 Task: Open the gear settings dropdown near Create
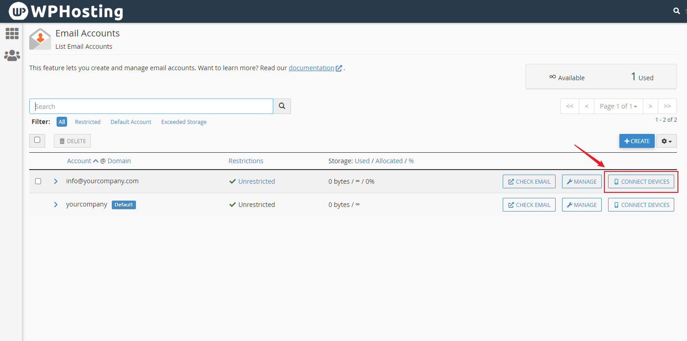[666, 141]
